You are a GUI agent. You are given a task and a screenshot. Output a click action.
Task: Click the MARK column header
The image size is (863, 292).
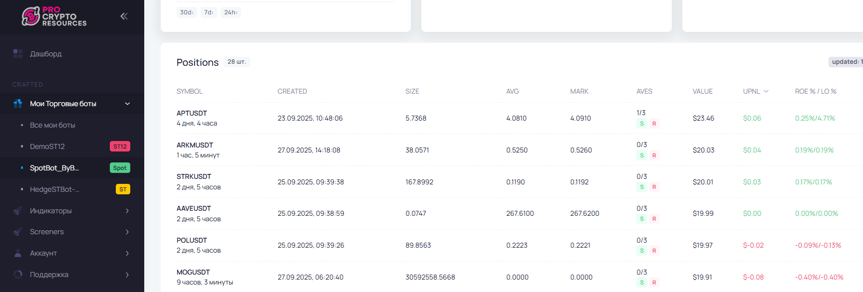(x=579, y=91)
